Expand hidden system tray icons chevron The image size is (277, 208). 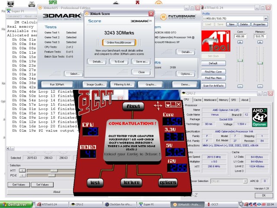(x=242, y=205)
